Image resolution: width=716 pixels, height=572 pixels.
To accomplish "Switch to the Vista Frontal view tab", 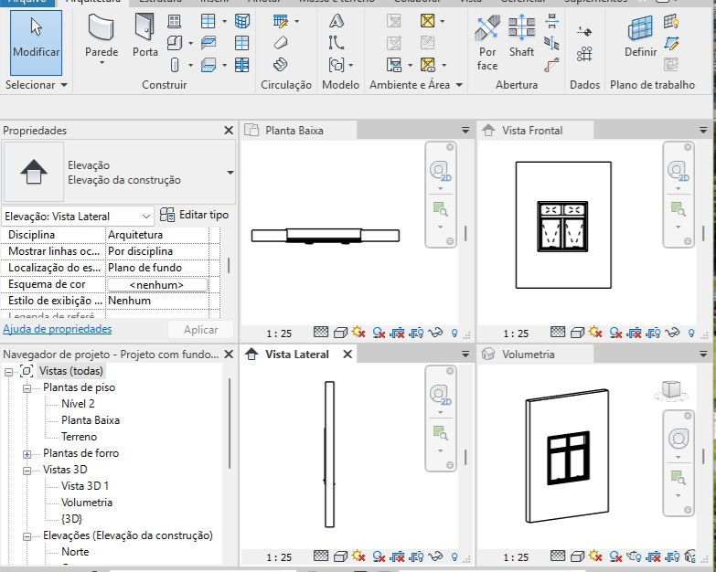I will click(x=535, y=131).
